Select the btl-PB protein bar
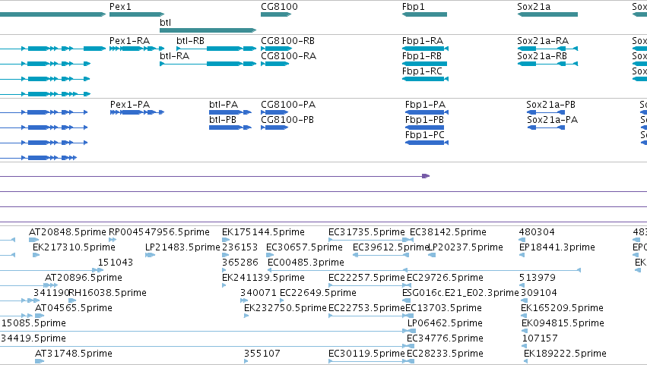The width and height of the screenshot is (647, 365). [x=230, y=127]
